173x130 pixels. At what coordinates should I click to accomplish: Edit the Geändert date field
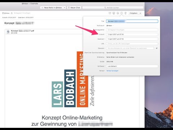[132, 39]
